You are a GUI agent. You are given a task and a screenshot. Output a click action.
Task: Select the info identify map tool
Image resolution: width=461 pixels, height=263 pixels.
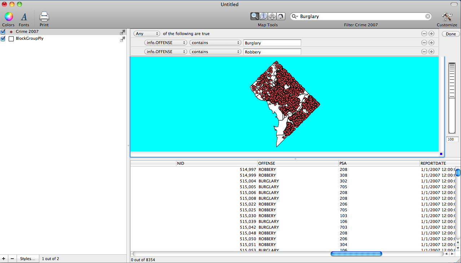point(264,16)
